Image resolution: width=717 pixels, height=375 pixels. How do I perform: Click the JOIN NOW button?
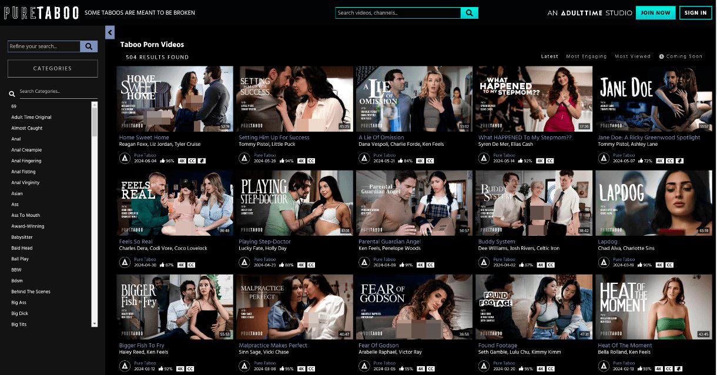pos(655,12)
